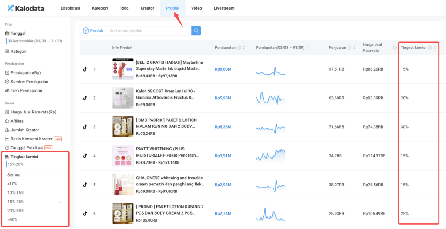Click the Affiliasi puzzle icon
Screen dimensions: 446x229
click(7, 121)
